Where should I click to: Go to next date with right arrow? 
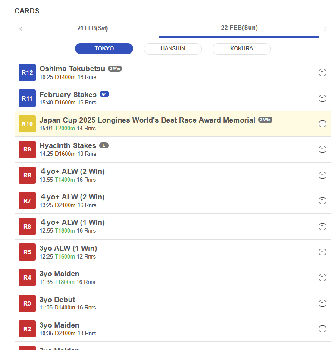point(325,28)
